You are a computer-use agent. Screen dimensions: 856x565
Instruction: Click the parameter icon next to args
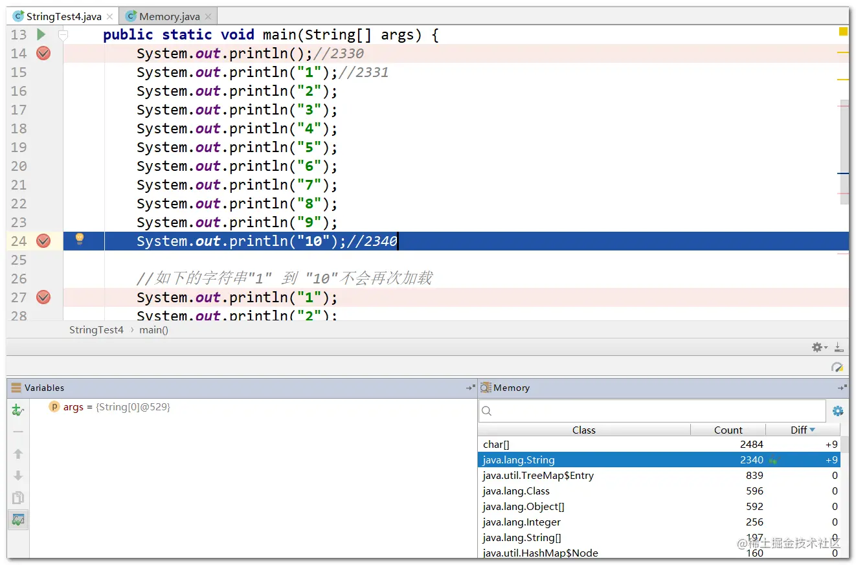tap(54, 407)
